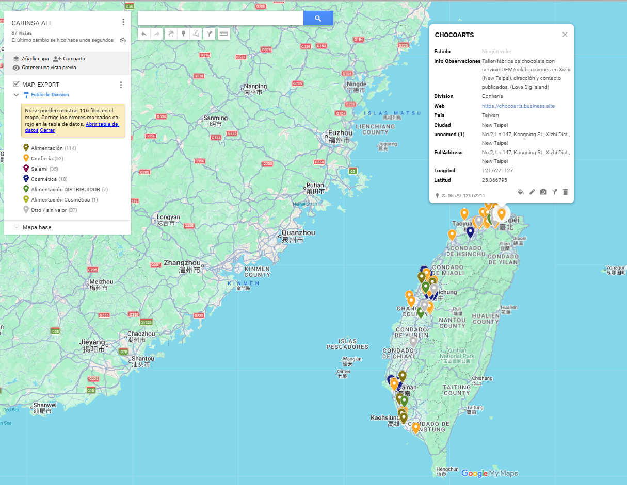Click the blue search magnifier button
This screenshot has height=485, width=627.
point(318,18)
